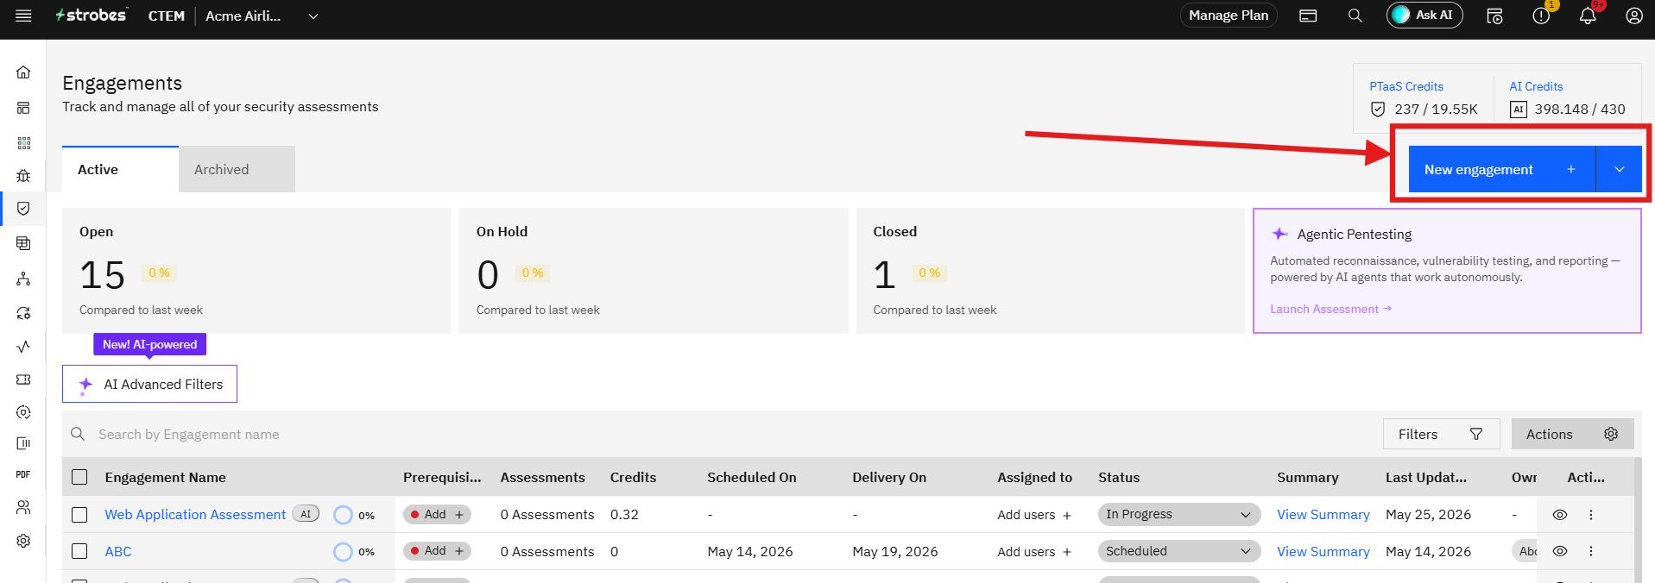Open three-dot menu for the ABC engagement
Viewport: 1655px width, 583px height.
click(1591, 551)
